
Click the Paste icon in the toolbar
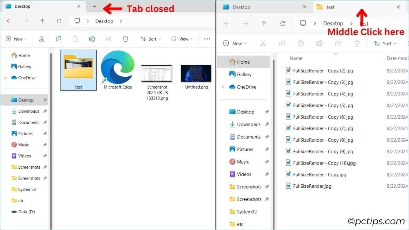tap(75, 39)
